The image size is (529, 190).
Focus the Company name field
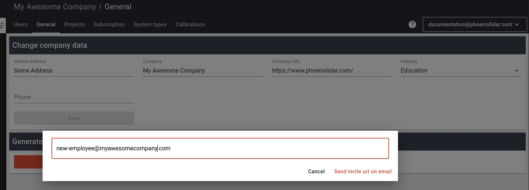pos(202,71)
